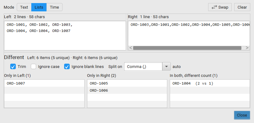Click the scroll-left arrow in Right pane
The image size is (254, 123).
click(x=131, y=48)
